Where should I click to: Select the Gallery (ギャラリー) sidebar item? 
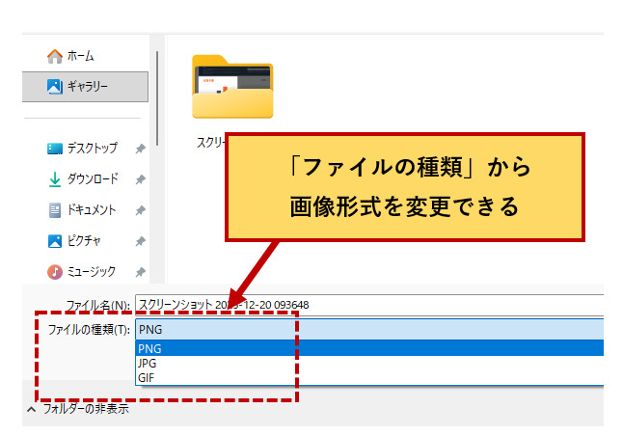[x=85, y=87]
